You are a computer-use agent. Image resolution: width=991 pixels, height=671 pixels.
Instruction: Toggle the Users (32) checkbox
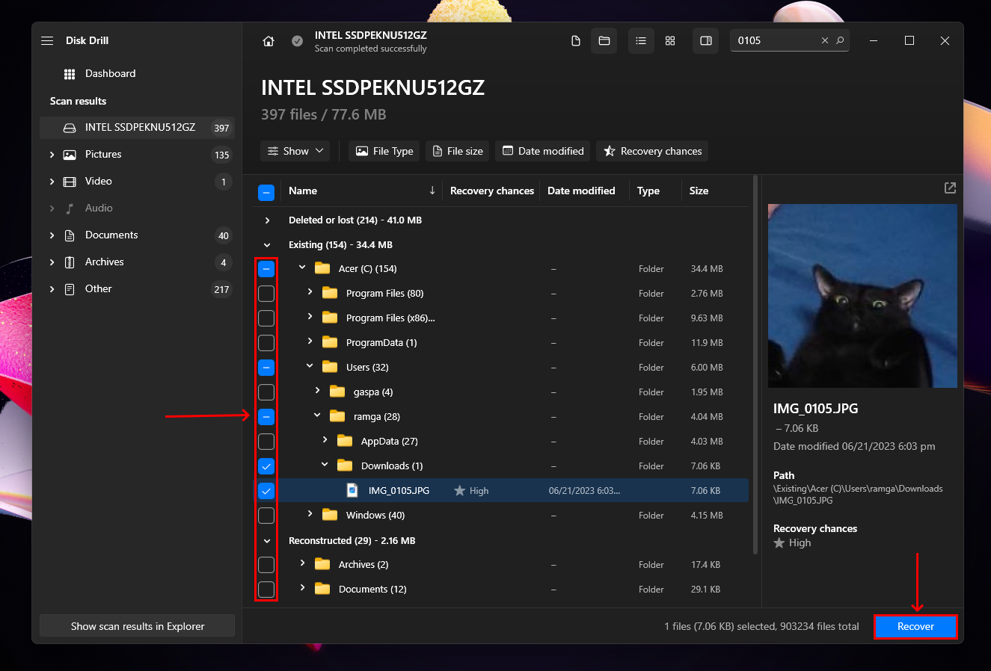266,368
